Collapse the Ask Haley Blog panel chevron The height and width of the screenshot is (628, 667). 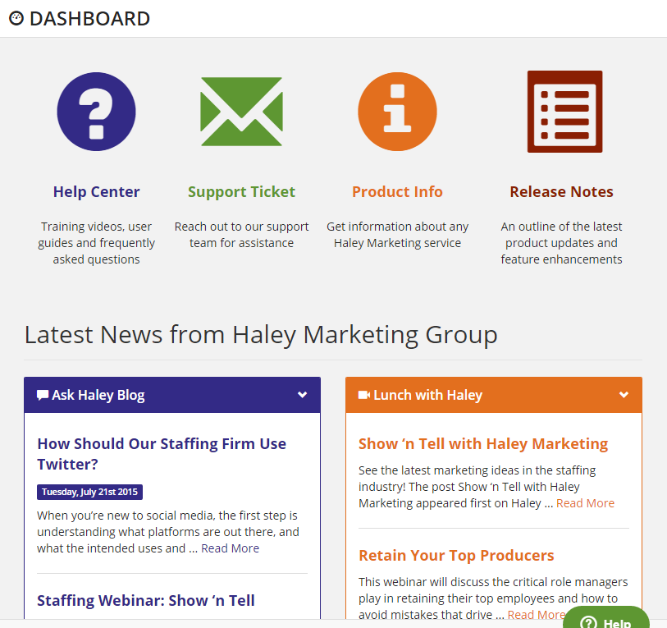(x=302, y=395)
